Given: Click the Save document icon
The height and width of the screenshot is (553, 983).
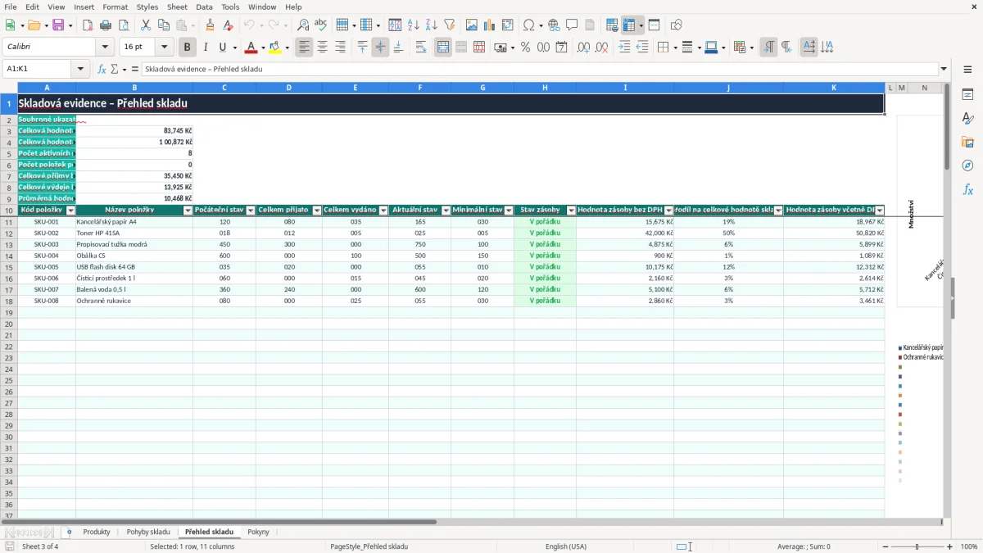Looking at the screenshot, I should (58, 25).
